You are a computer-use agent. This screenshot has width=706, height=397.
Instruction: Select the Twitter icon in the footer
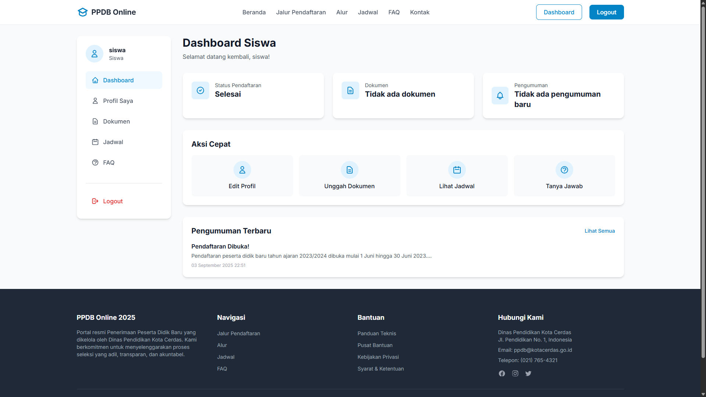pos(528,373)
